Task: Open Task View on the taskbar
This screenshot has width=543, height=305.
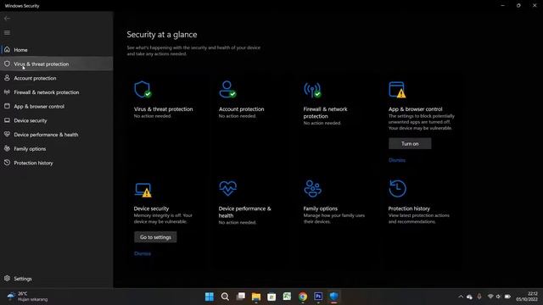Action: pyautogui.click(x=241, y=297)
